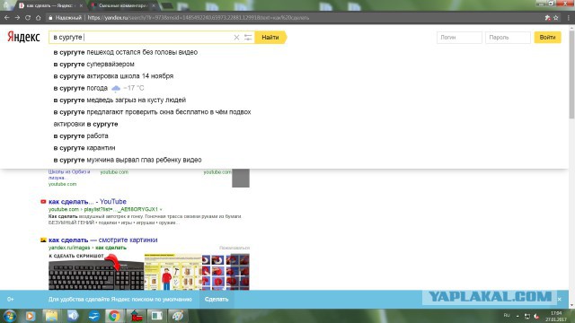Click the Пожаловаться link above images

(x=234, y=248)
